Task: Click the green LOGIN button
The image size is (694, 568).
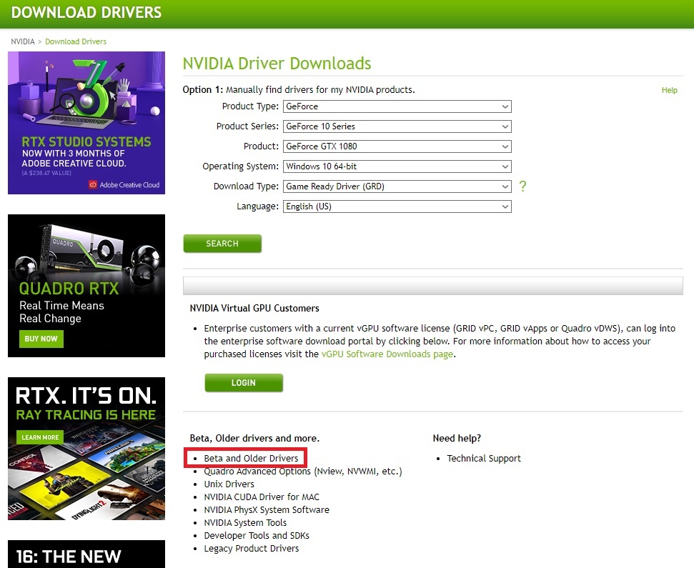Action: point(244,383)
